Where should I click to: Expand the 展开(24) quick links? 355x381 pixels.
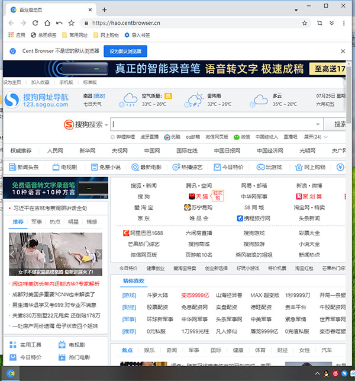(315, 137)
